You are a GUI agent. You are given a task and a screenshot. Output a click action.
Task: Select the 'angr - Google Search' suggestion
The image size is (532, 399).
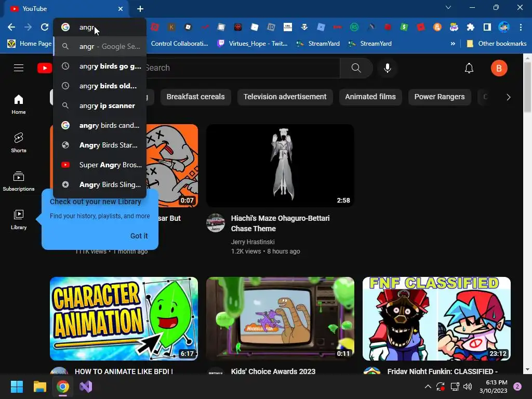tap(100, 46)
